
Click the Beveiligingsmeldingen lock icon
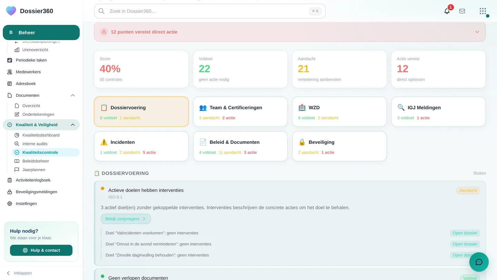[10, 192]
